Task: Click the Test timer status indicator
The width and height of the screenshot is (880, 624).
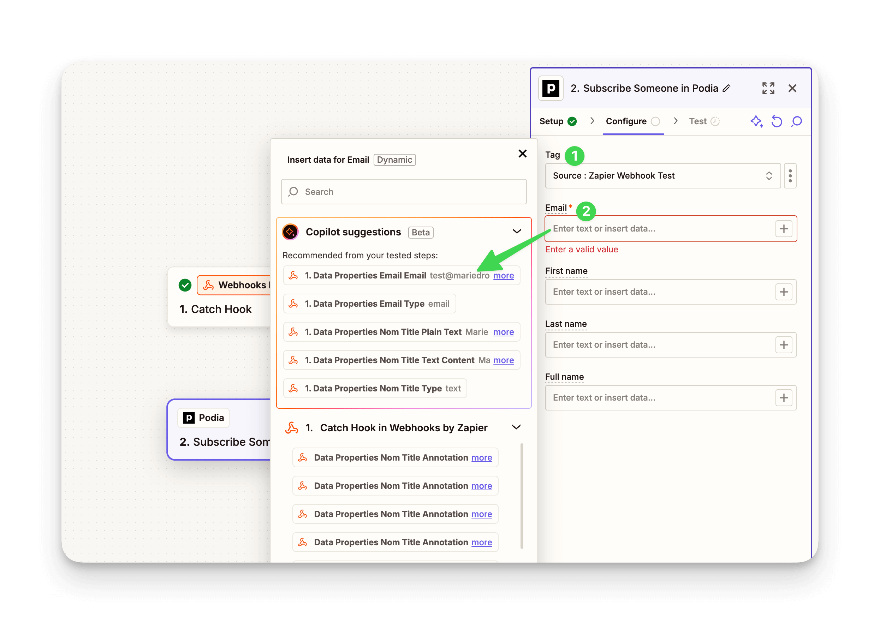Action: 715,121
